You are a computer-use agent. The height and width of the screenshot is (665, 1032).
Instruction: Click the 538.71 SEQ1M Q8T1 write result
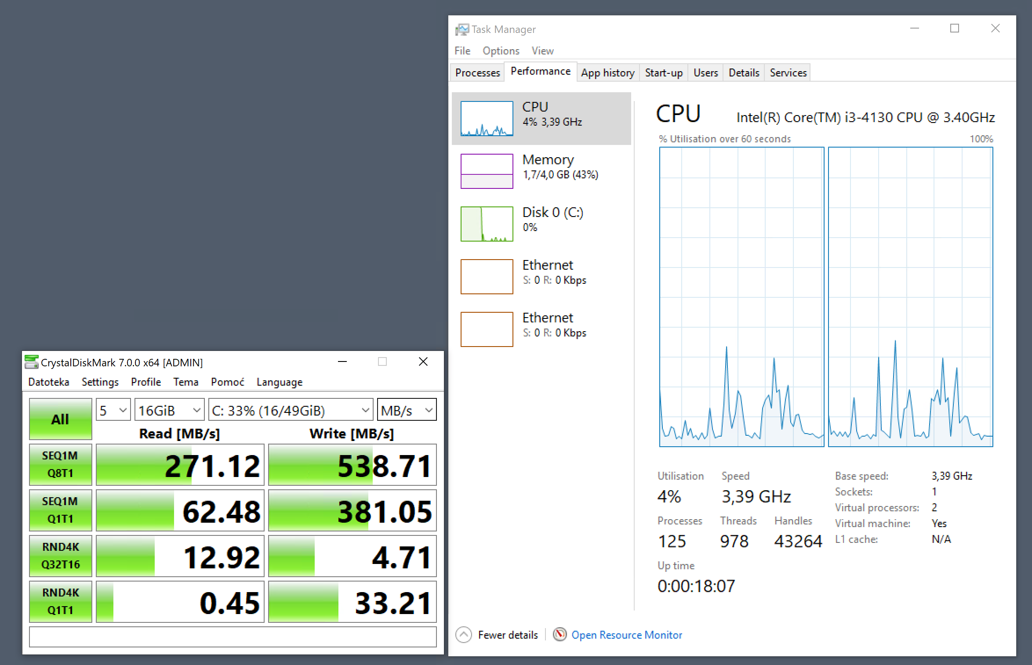click(352, 465)
